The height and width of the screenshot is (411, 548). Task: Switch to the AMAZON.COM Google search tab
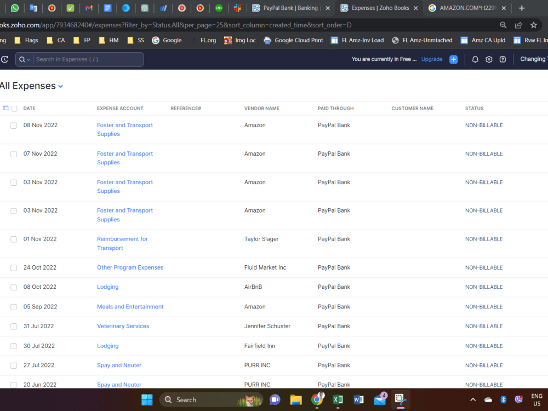pyautogui.click(x=467, y=8)
